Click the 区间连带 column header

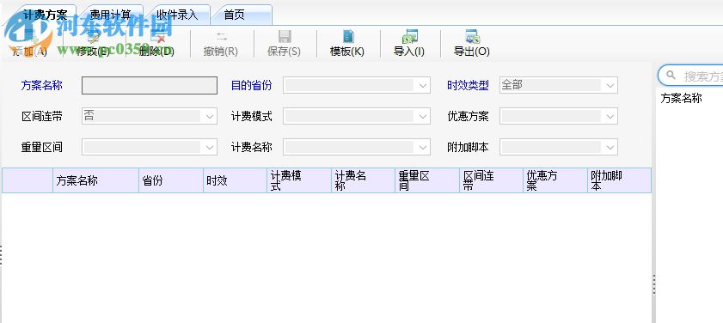click(492, 180)
